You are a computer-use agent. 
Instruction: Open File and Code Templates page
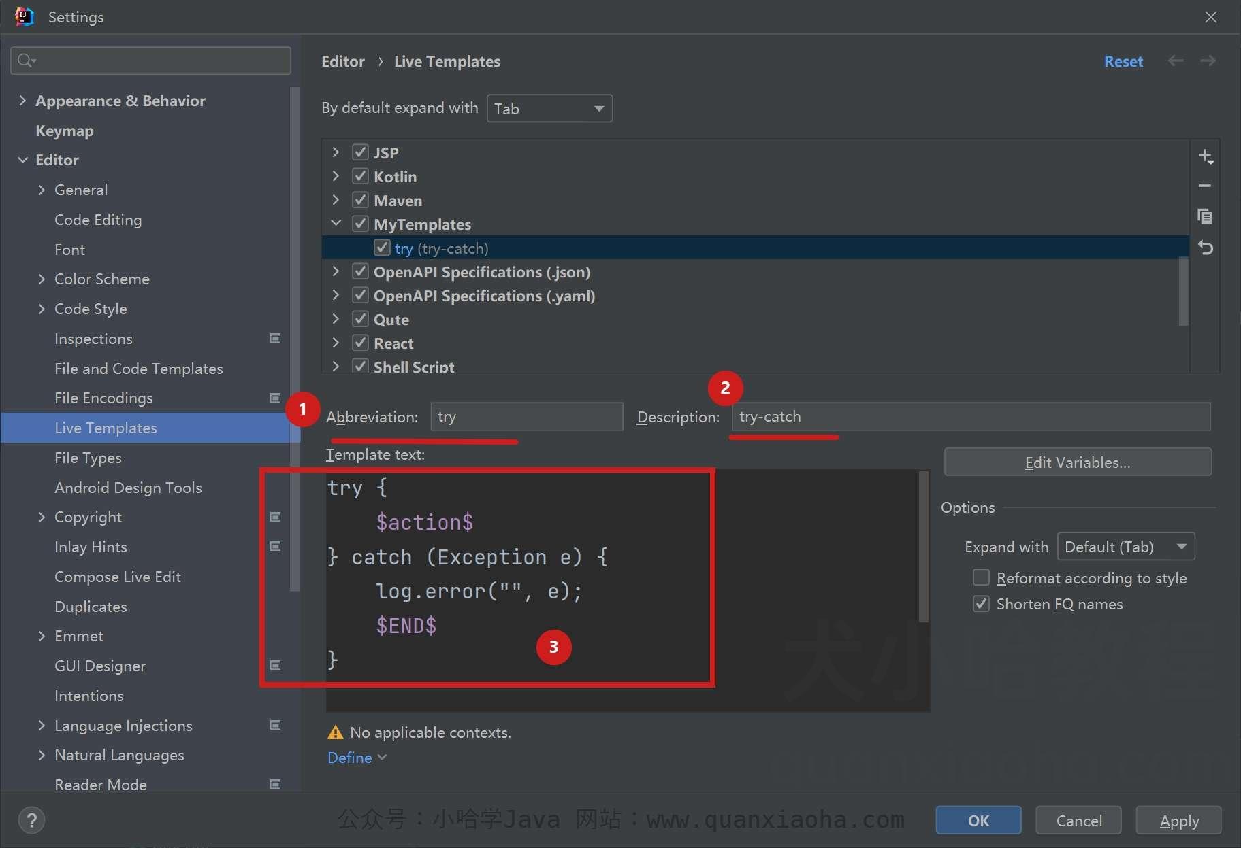click(x=139, y=369)
